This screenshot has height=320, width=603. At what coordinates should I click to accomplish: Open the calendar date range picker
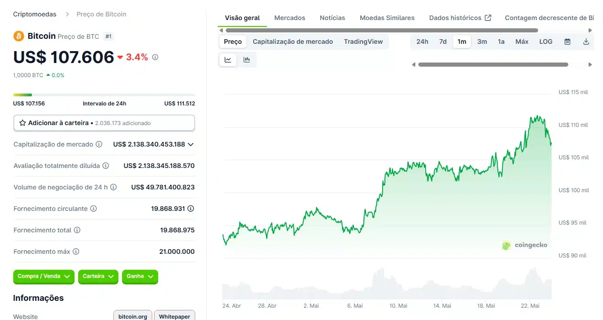[567, 41]
